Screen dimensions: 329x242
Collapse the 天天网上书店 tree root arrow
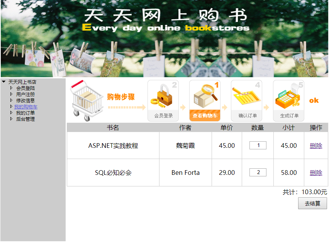(4, 82)
